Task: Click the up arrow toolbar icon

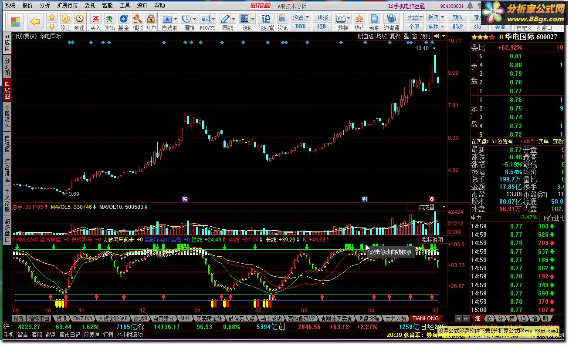Action: (51, 17)
